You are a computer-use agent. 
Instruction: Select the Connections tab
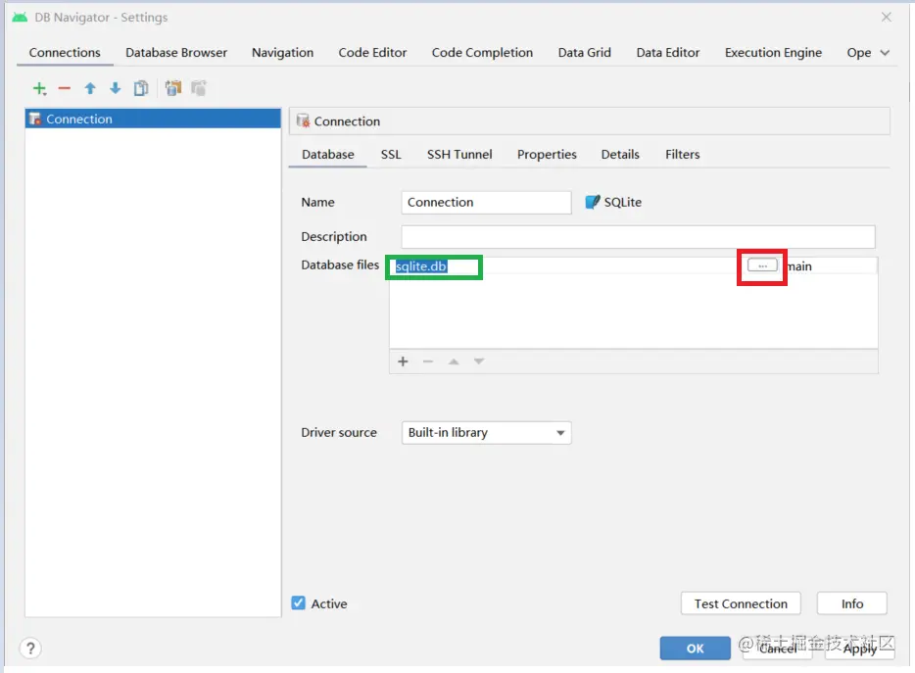pyautogui.click(x=65, y=53)
